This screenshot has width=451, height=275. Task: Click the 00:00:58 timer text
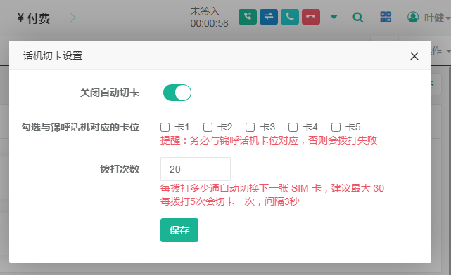[209, 23]
